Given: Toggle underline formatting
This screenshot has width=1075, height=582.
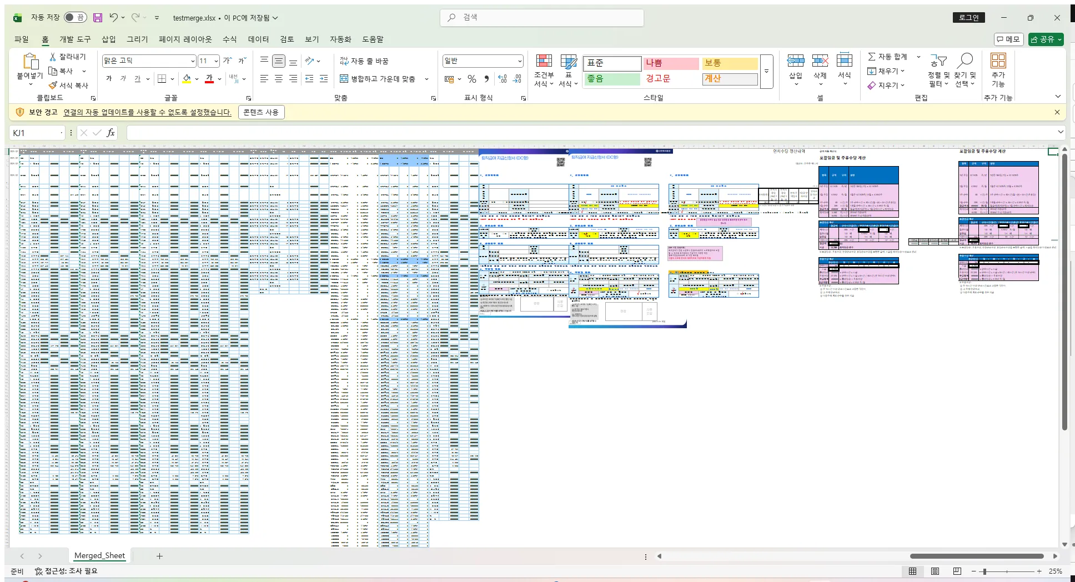Looking at the screenshot, I should tap(138, 78).
